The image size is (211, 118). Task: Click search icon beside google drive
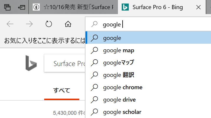pyautogui.click(x=94, y=100)
